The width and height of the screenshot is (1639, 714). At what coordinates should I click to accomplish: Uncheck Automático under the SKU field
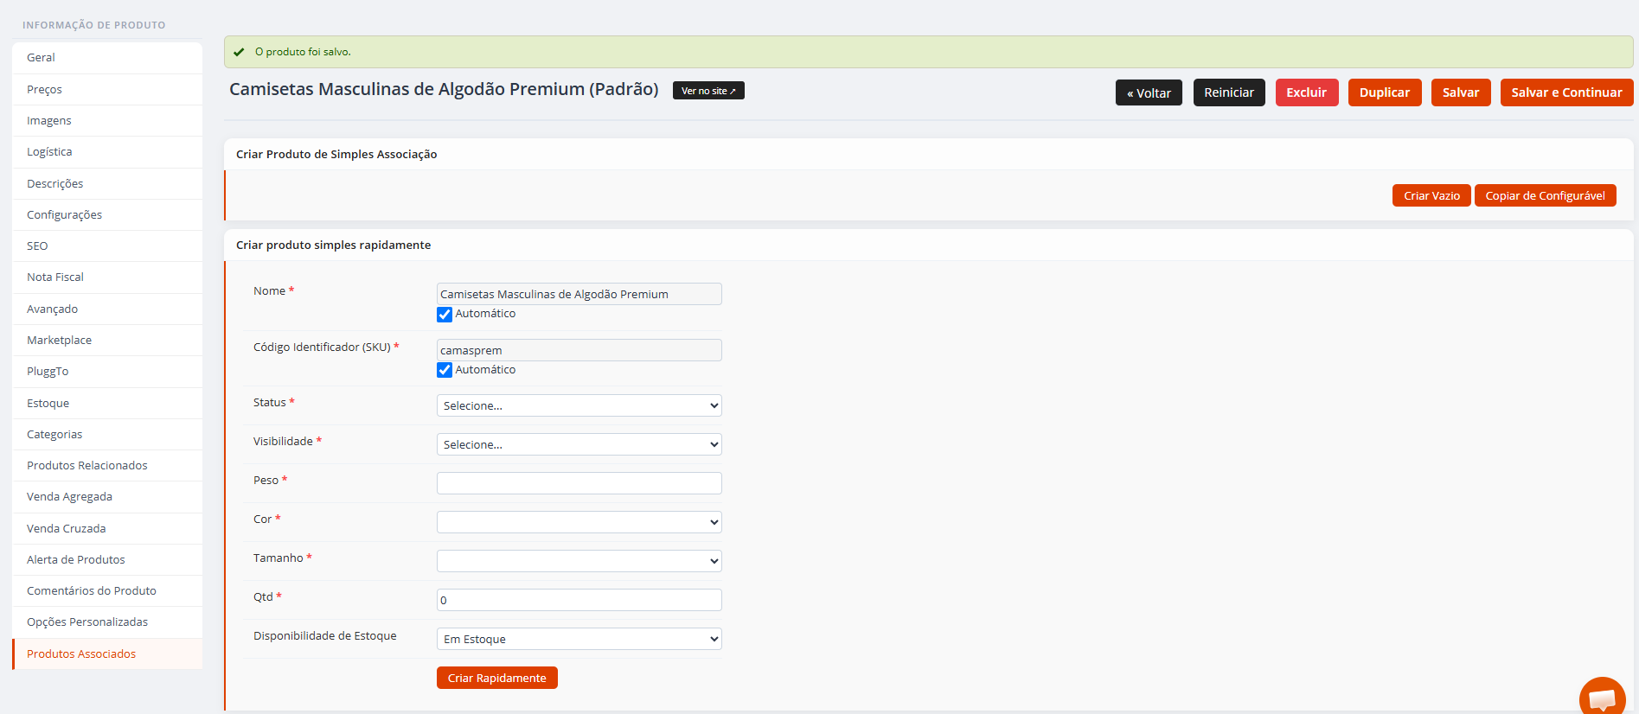tap(445, 370)
